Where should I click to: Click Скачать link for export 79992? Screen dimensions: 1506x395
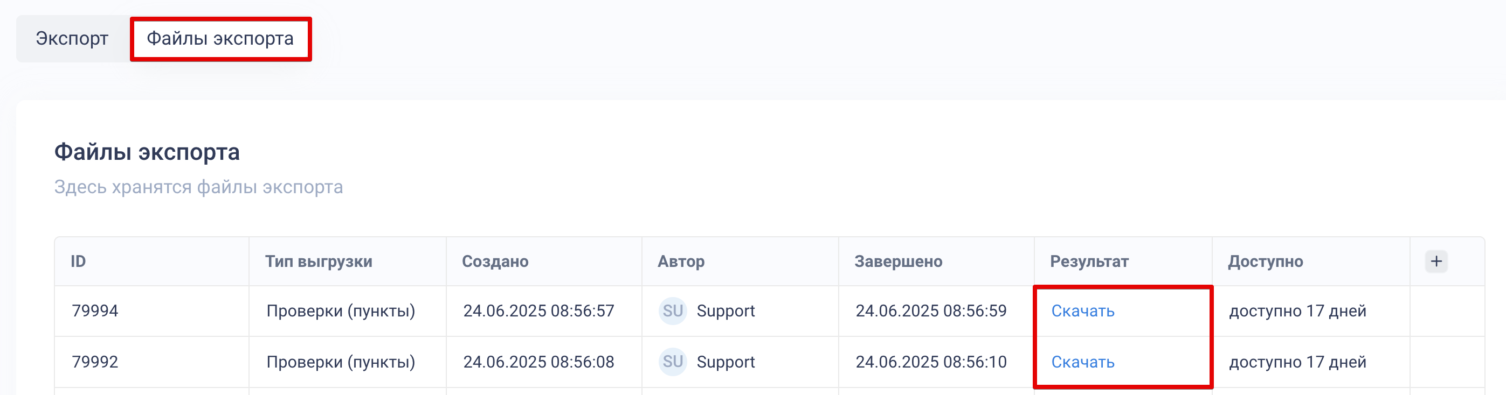coord(1083,362)
